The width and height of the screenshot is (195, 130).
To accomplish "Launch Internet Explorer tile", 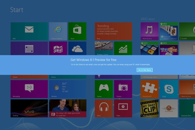I will pyautogui.click(x=58, y=31).
